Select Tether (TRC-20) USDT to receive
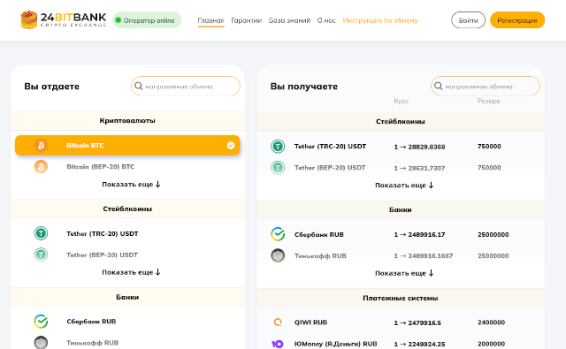This screenshot has height=349, width=566. point(401,147)
